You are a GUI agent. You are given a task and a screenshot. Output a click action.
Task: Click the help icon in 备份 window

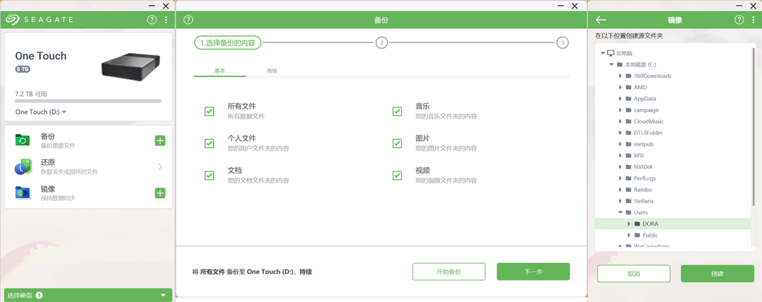[188, 20]
